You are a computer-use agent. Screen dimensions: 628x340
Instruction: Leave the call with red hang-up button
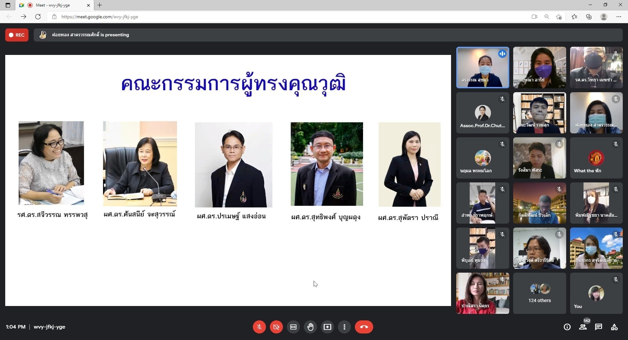pos(364,327)
